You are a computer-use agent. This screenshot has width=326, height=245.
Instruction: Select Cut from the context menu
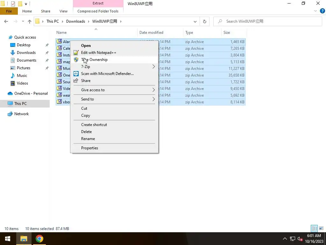point(84,108)
